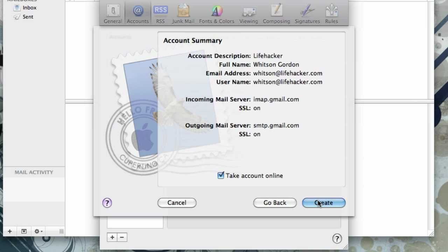
Task: Select the Accounts preferences icon
Action: coord(138,14)
